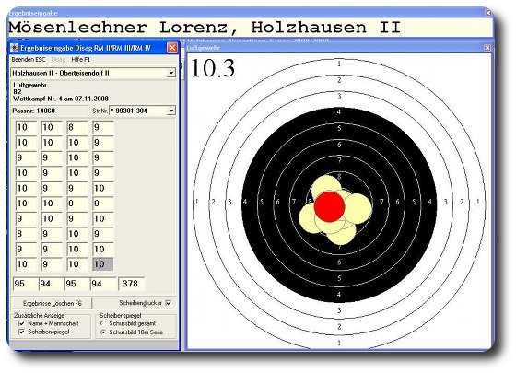The height and width of the screenshot is (373, 516).
Task: Select the first shot value field
Action: pyautogui.click(x=26, y=127)
